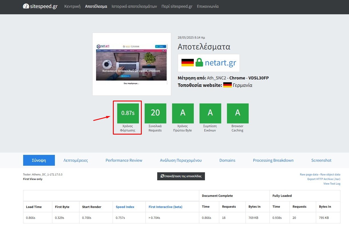Open the Κεντρική menu item
Screen dimensions: 349x230
(x=72, y=6)
